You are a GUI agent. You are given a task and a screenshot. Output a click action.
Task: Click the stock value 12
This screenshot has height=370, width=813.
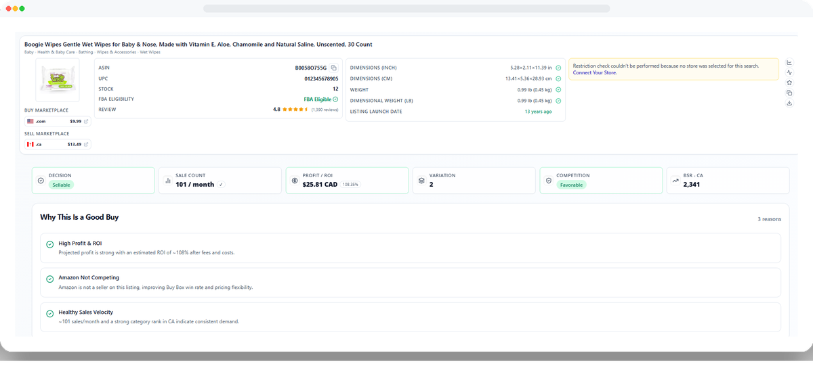coord(335,89)
